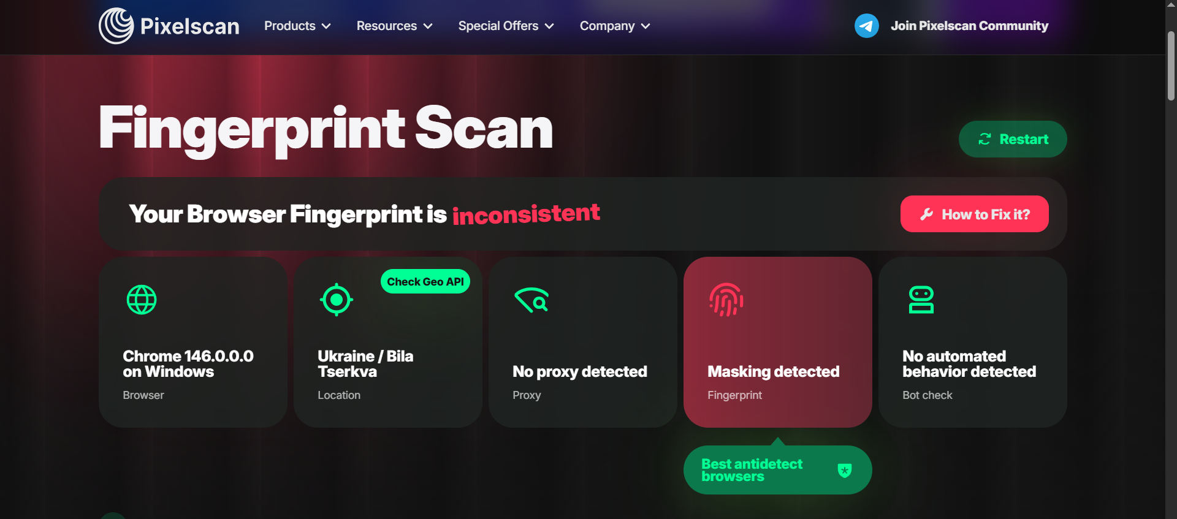This screenshot has width=1177, height=519.
Task: Click the robot bot check icon
Action: pos(921,300)
